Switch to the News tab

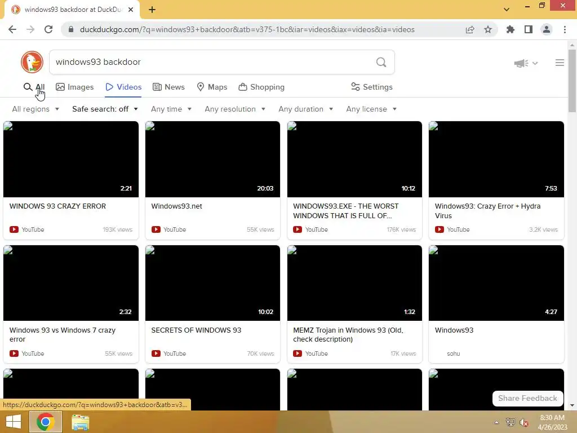point(168,87)
